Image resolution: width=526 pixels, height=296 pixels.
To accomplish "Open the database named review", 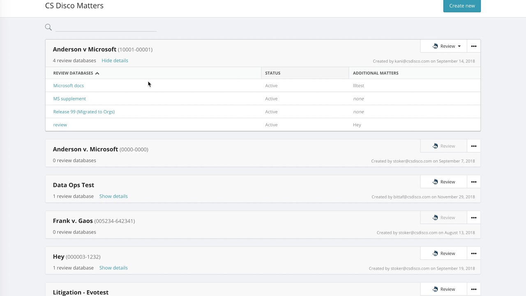I will [60, 125].
